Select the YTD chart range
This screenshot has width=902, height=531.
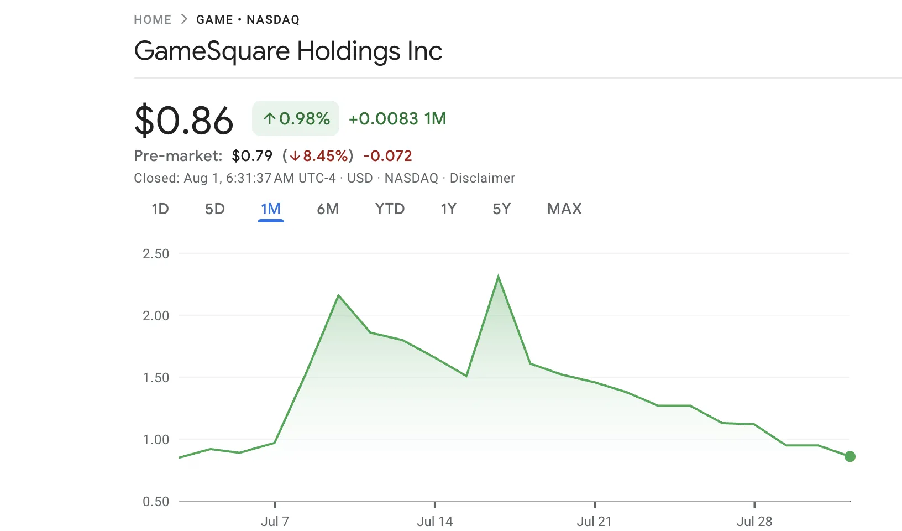click(390, 209)
